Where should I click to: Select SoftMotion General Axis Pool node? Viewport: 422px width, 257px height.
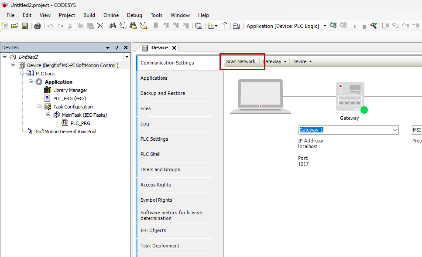coord(66,132)
